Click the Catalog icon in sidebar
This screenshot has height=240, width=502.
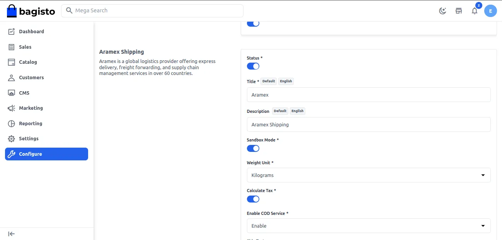[12, 62]
